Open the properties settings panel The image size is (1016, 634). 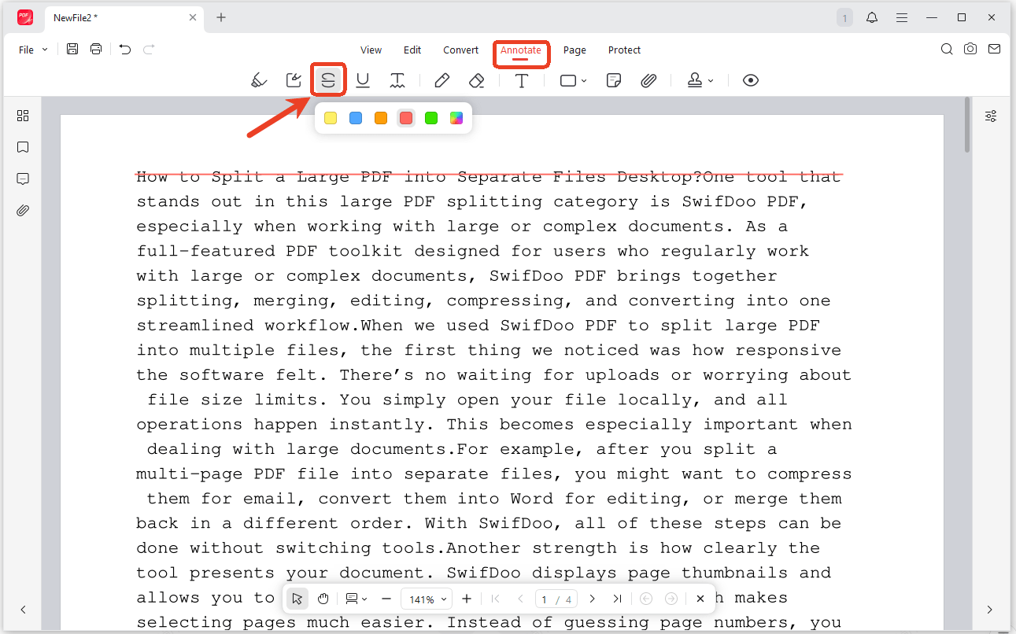(x=991, y=116)
